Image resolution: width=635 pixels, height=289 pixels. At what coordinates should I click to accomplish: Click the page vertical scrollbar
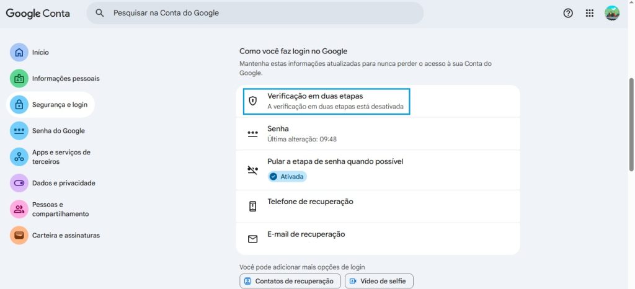pos(631,124)
